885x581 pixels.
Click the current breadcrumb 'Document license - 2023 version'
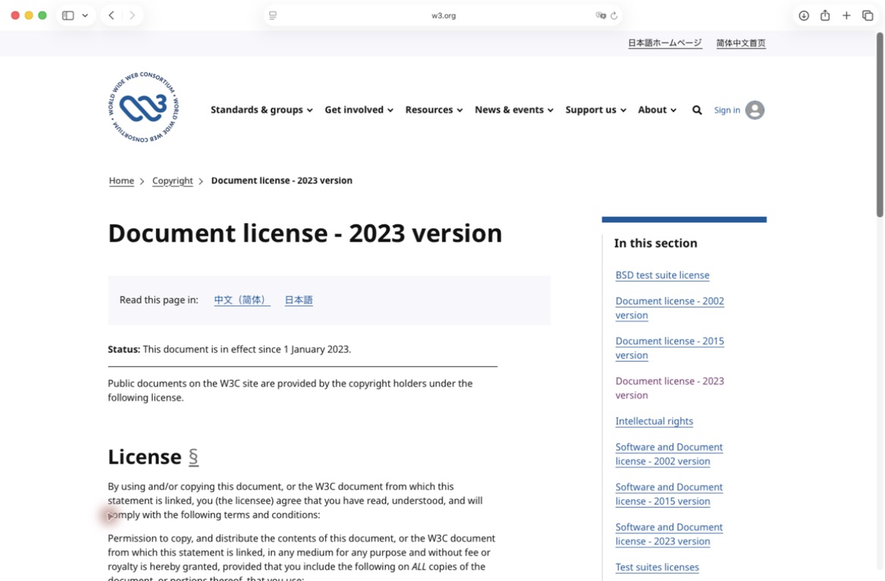click(x=281, y=181)
